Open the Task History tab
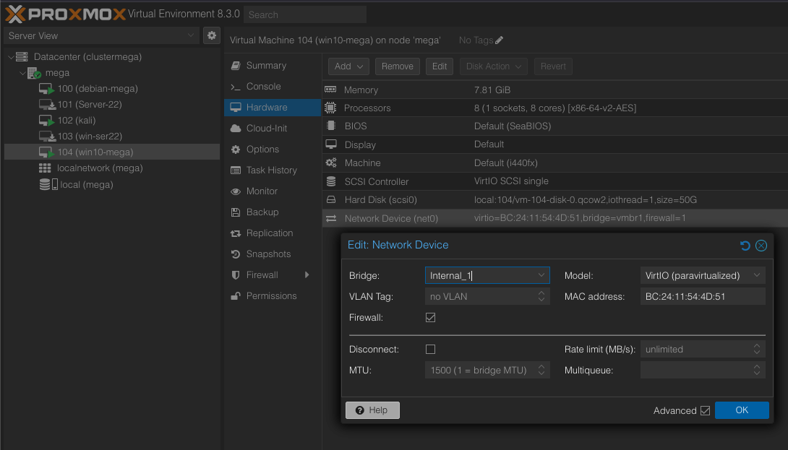This screenshot has width=788, height=450. point(273,170)
